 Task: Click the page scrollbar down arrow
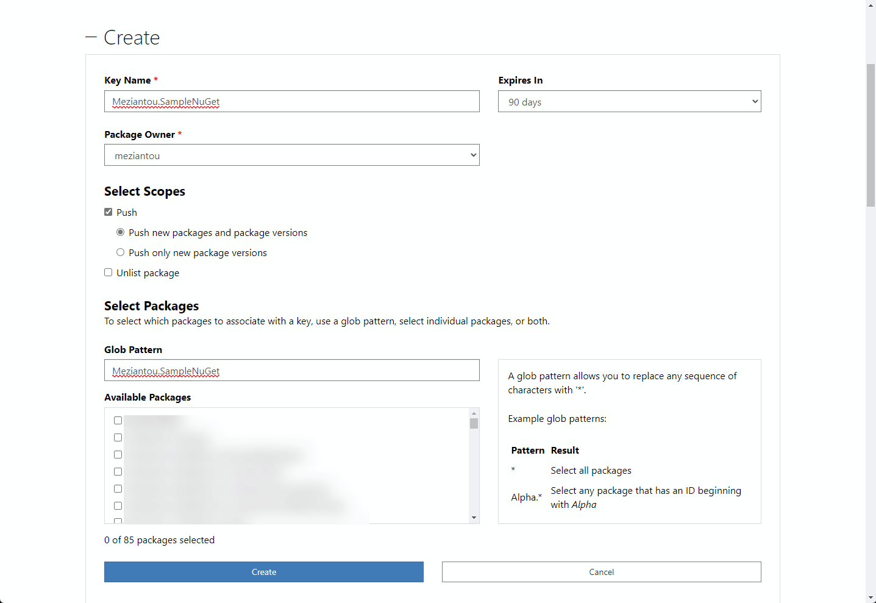871,598
